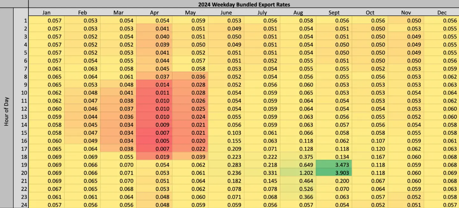Select the 3.903 cell in Sept column
This screenshot has width=459, height=208.
click(x=334, y=173)
